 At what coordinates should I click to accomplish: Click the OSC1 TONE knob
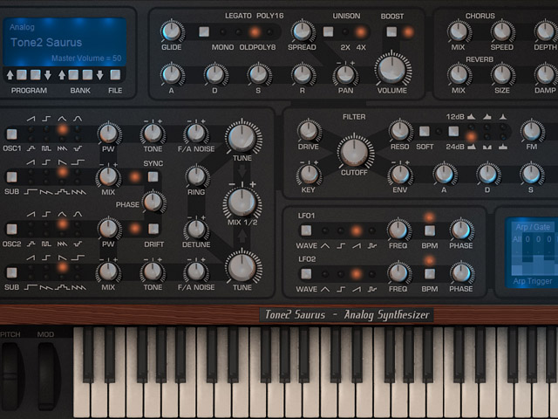(x=153, y=134)
